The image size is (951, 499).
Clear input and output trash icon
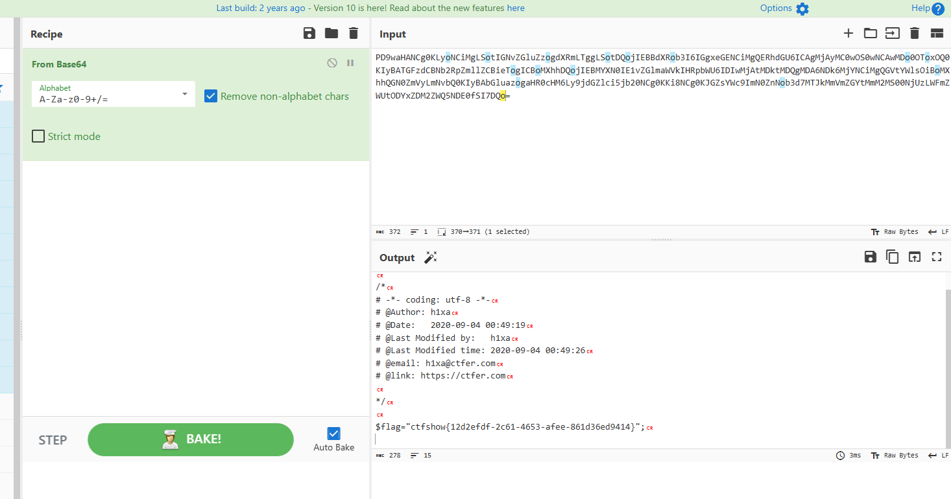click(915, 34)
